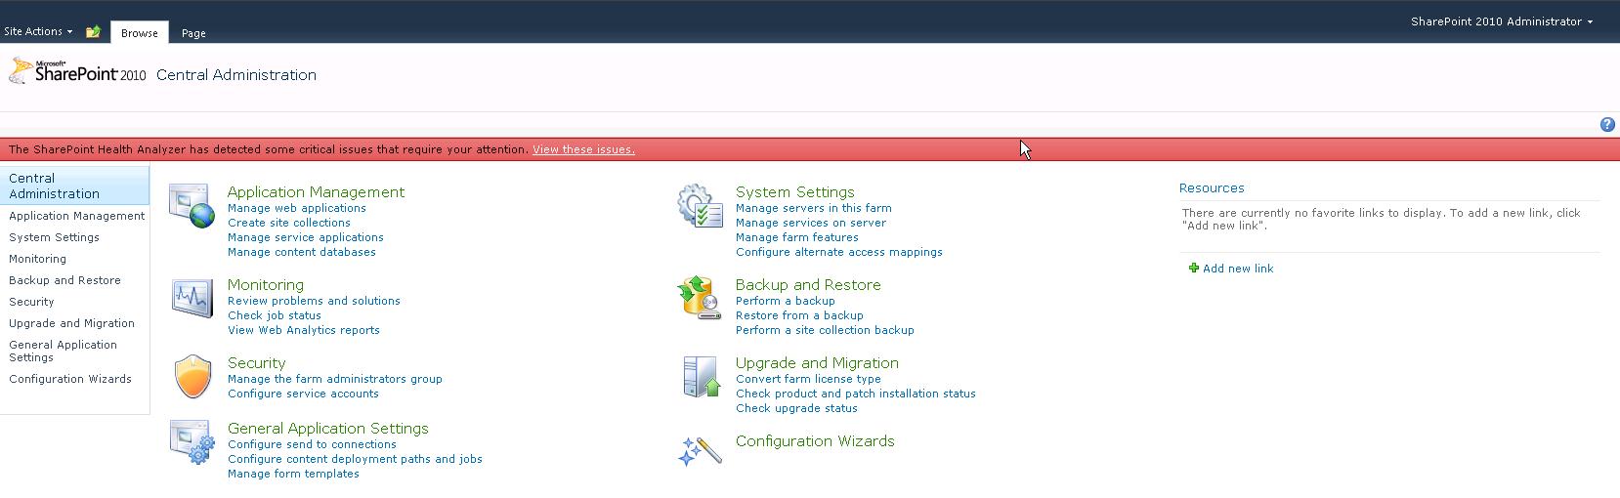Expand the SharePoint 2010 Administrator user menu
This screenshot has width=1620, height=498.
click(x=1501, y=21)
